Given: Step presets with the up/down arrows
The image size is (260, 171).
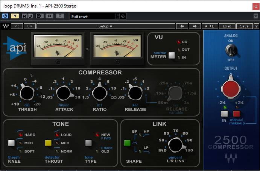Looking at the screenshot, I should tap(118, 16).
